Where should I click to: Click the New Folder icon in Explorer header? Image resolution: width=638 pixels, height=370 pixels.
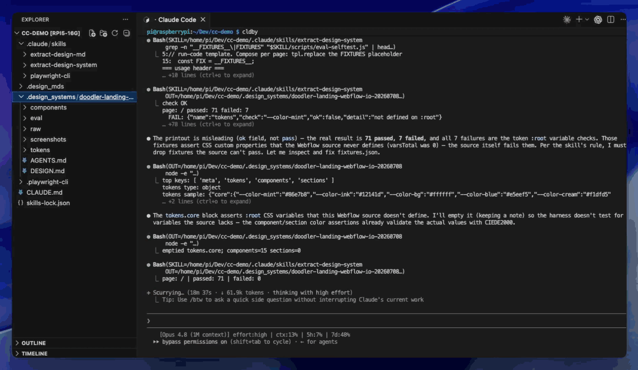pyautogui.click(x=103, y=33)
